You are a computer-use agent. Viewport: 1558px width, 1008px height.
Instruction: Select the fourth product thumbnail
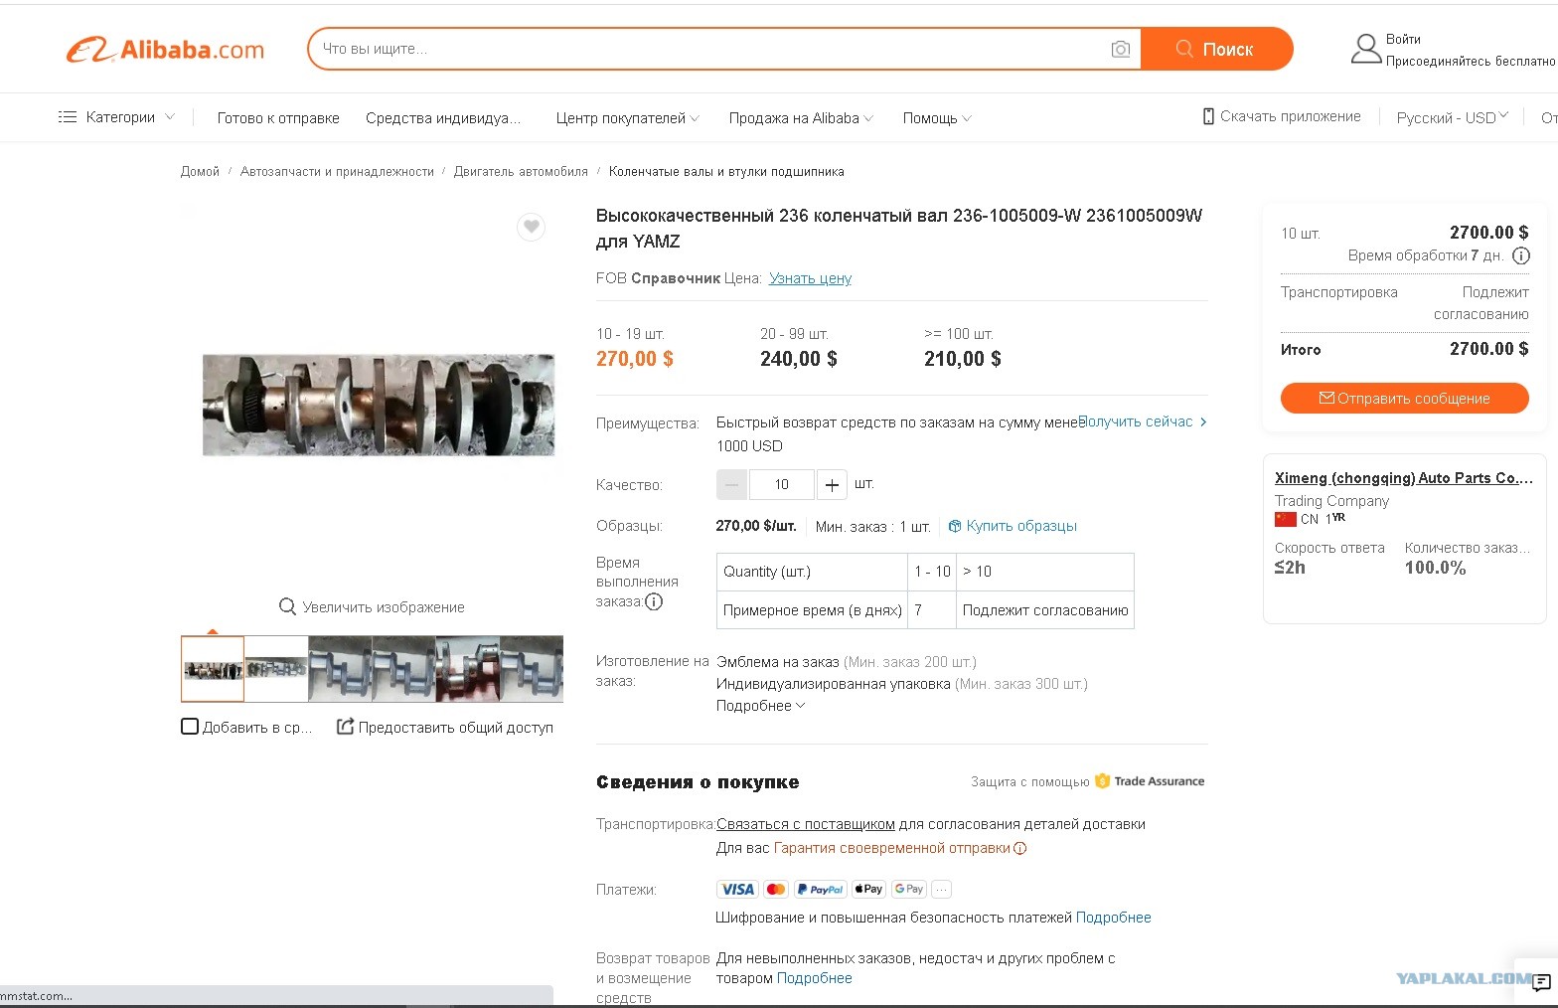pos(403,669)
